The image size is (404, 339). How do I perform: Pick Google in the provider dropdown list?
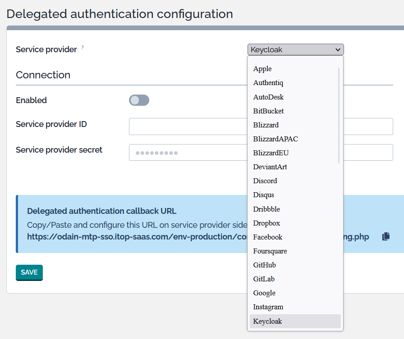coord(264,293)
